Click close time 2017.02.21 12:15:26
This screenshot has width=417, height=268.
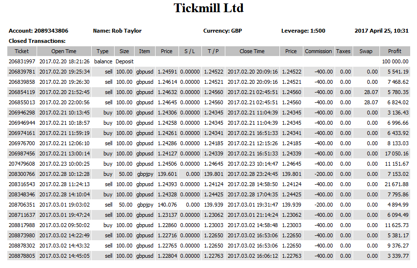click(x=253, y=143)
